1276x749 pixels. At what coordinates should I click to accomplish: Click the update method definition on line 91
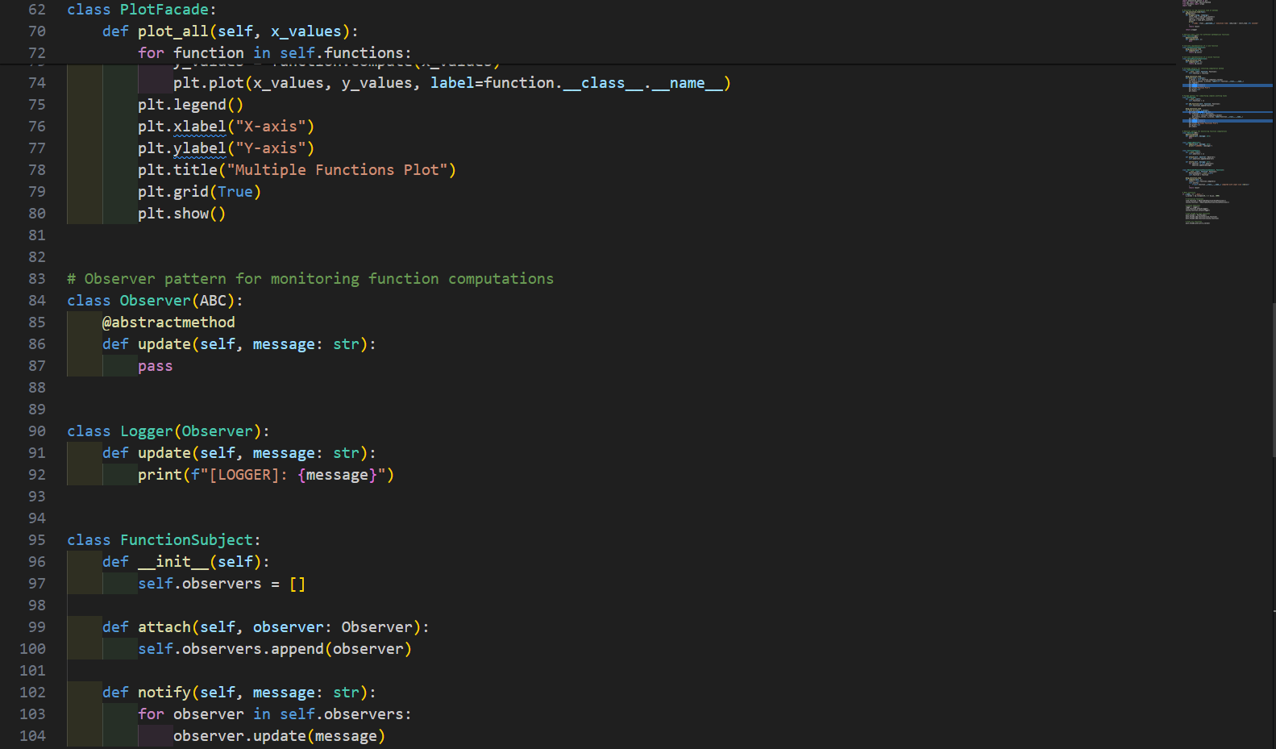point(239,453)
